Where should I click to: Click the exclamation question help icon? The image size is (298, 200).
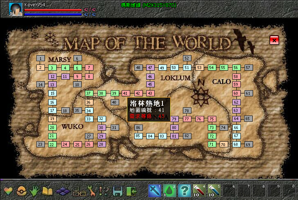tap(104, 191)
